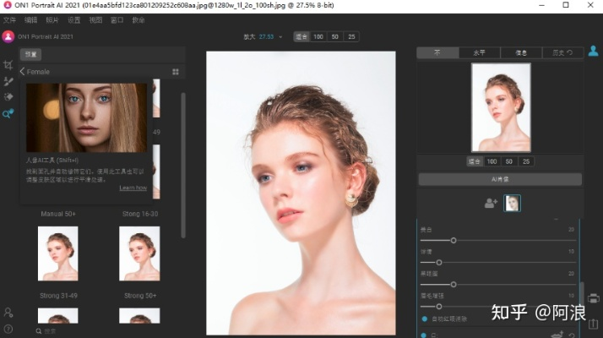The height and width of the screenshot is (338, 603).
Task: Open the help question mark icon
Action: 8,329
